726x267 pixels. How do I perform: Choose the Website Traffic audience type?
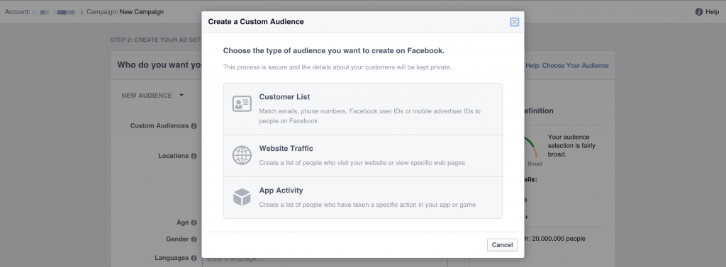[362, 156]
